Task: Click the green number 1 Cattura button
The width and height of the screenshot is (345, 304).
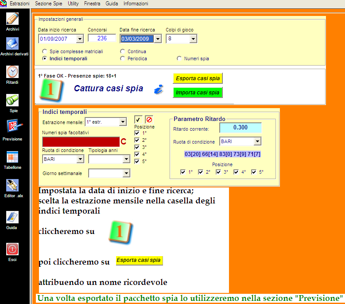Action: tap(52, 90)
